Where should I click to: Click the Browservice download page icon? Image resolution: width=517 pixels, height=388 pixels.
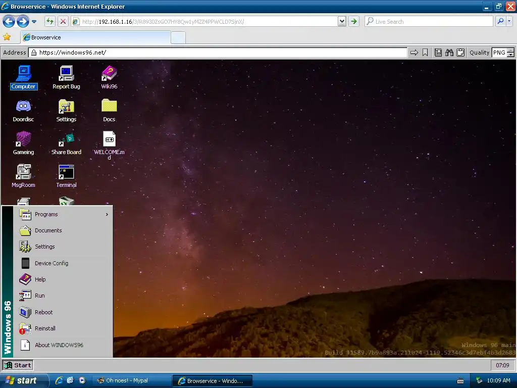tap(438, 53)
